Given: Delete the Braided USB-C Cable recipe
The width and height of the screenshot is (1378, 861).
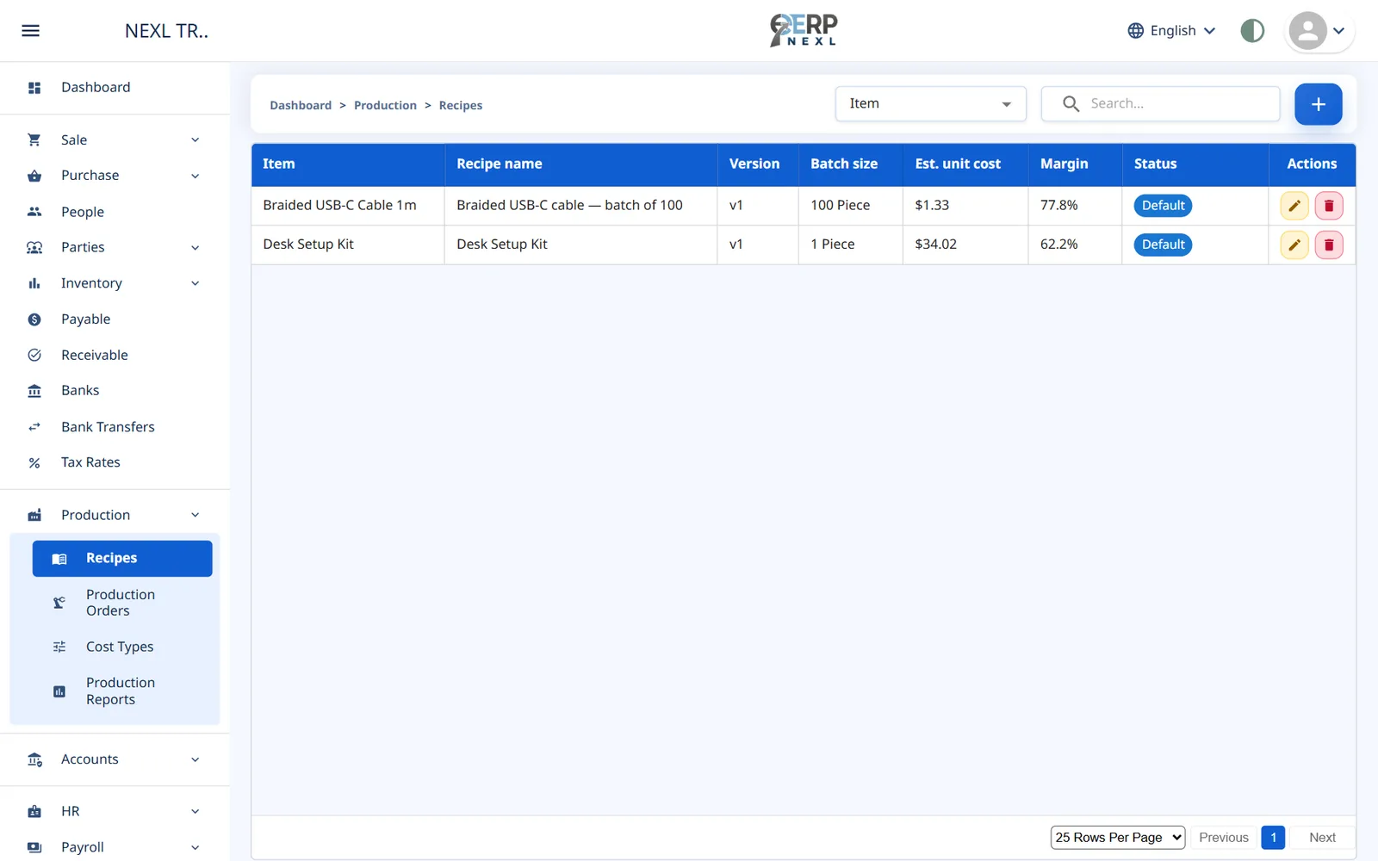Looking at the screenshot, I should coord(1329,206).
